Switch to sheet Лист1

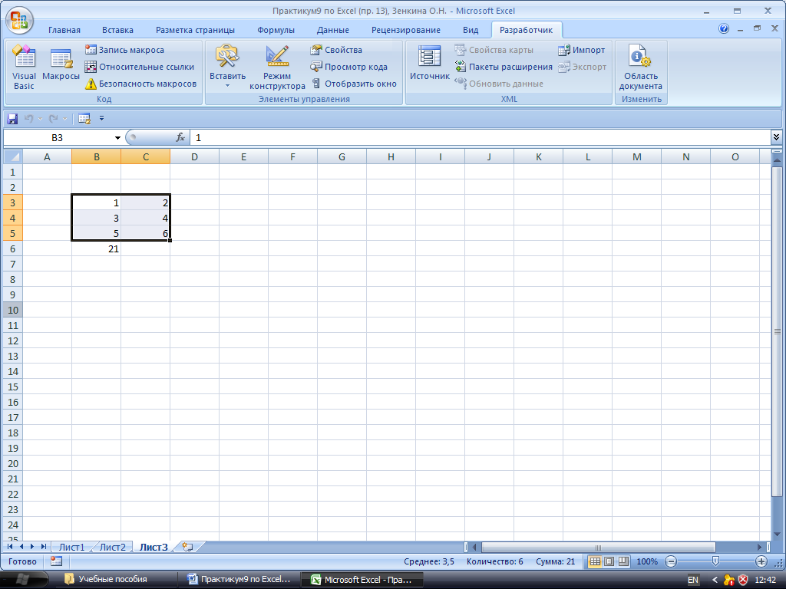click(x=71, y=547)
